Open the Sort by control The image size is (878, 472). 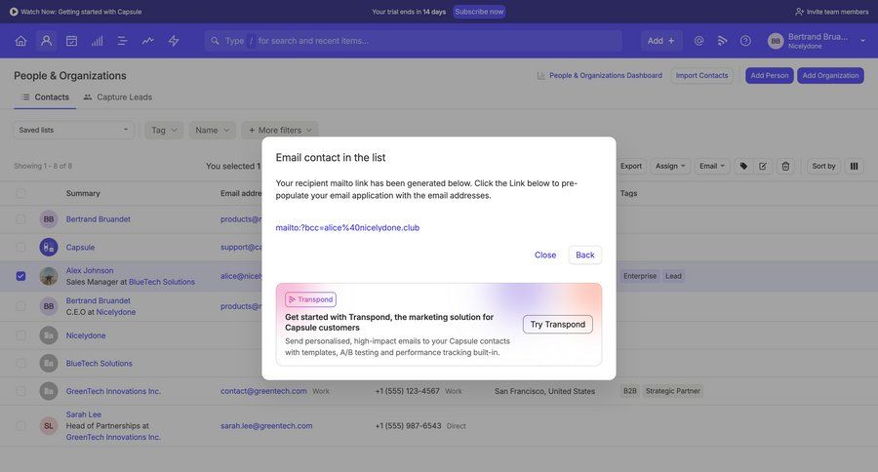[823, 167]
